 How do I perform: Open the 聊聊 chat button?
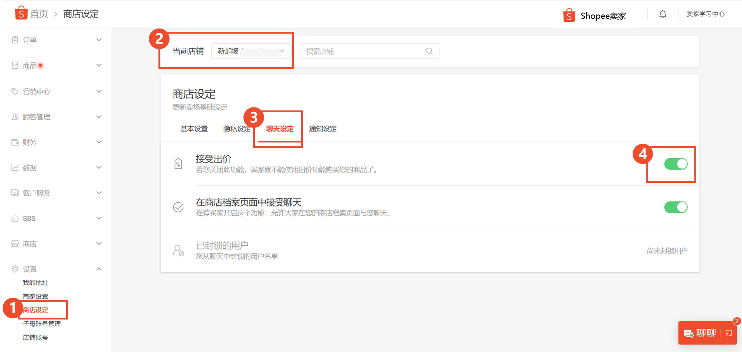tap(707, 333)
